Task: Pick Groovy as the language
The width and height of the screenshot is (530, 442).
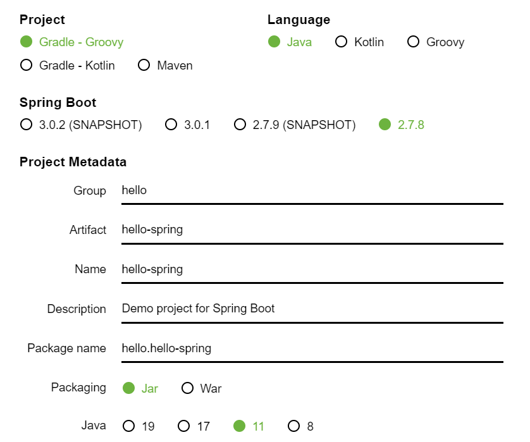Action: (x=414, y=42)
